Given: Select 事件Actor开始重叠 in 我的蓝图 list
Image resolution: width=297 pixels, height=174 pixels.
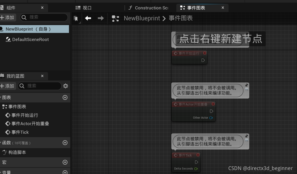Looking at the screenshot, I should tap(30, 124).
